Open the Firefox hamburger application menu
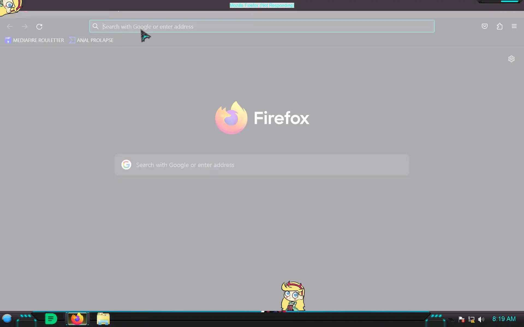The width and height of the screenshot is (524, 327). tap(514, 26)
